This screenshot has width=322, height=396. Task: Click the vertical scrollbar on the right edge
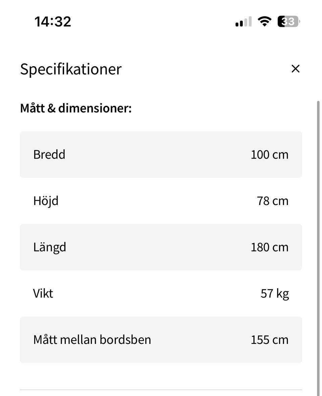[x=318, y=235]
